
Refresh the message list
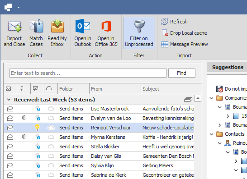coord(174,22)
